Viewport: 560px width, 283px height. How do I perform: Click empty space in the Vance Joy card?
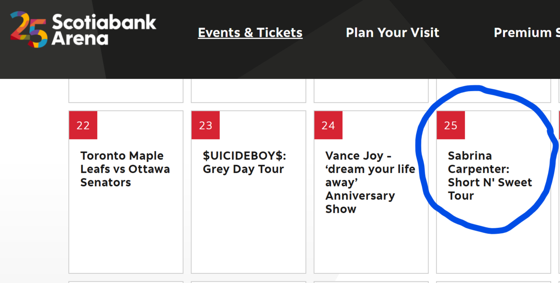click(x=371, y=245)
